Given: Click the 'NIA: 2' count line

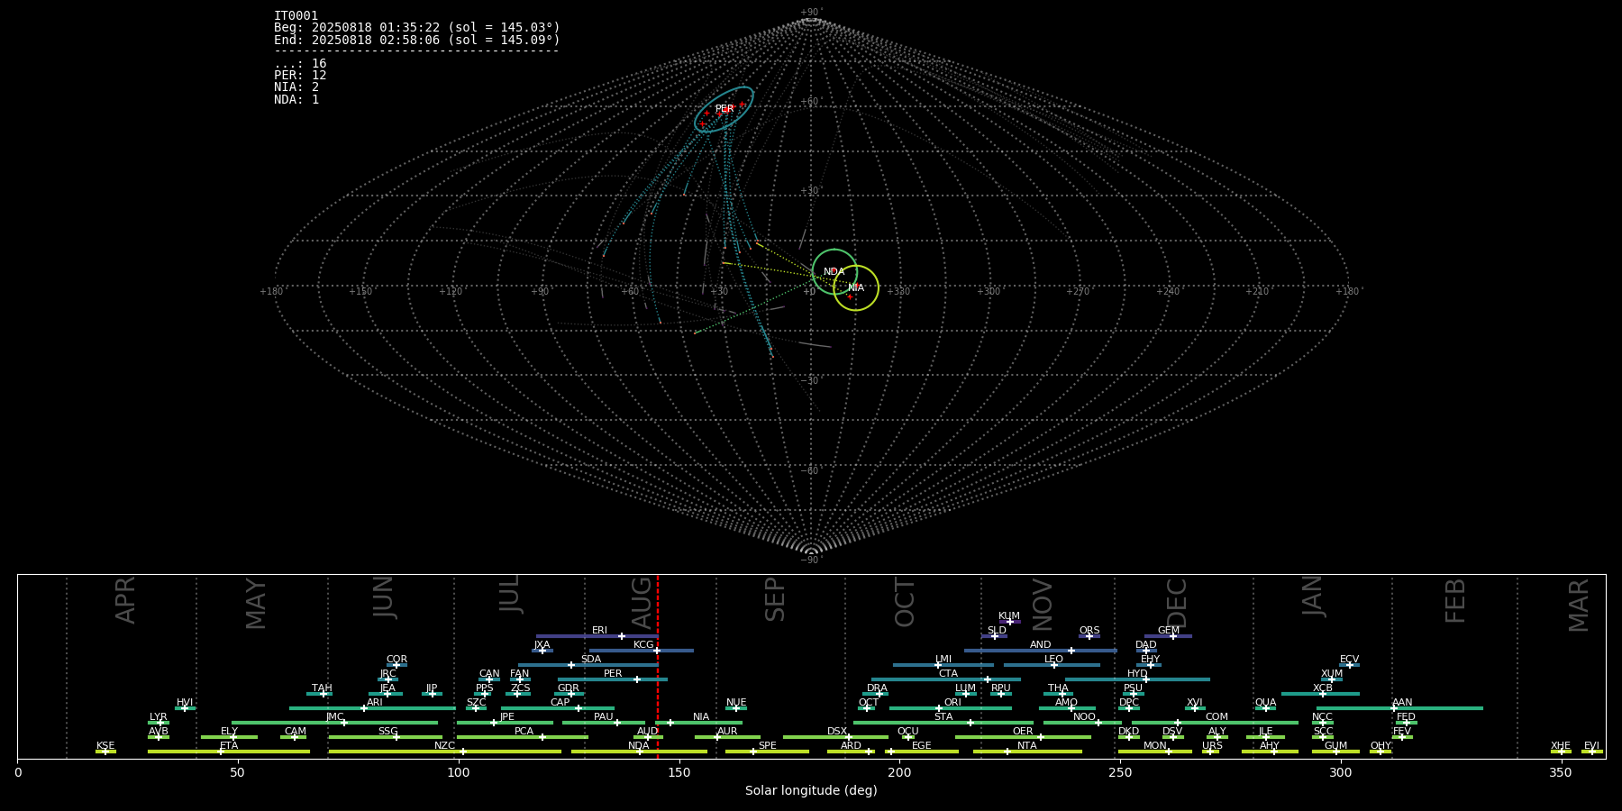Looking at the screenshot, I should (296, 87).
